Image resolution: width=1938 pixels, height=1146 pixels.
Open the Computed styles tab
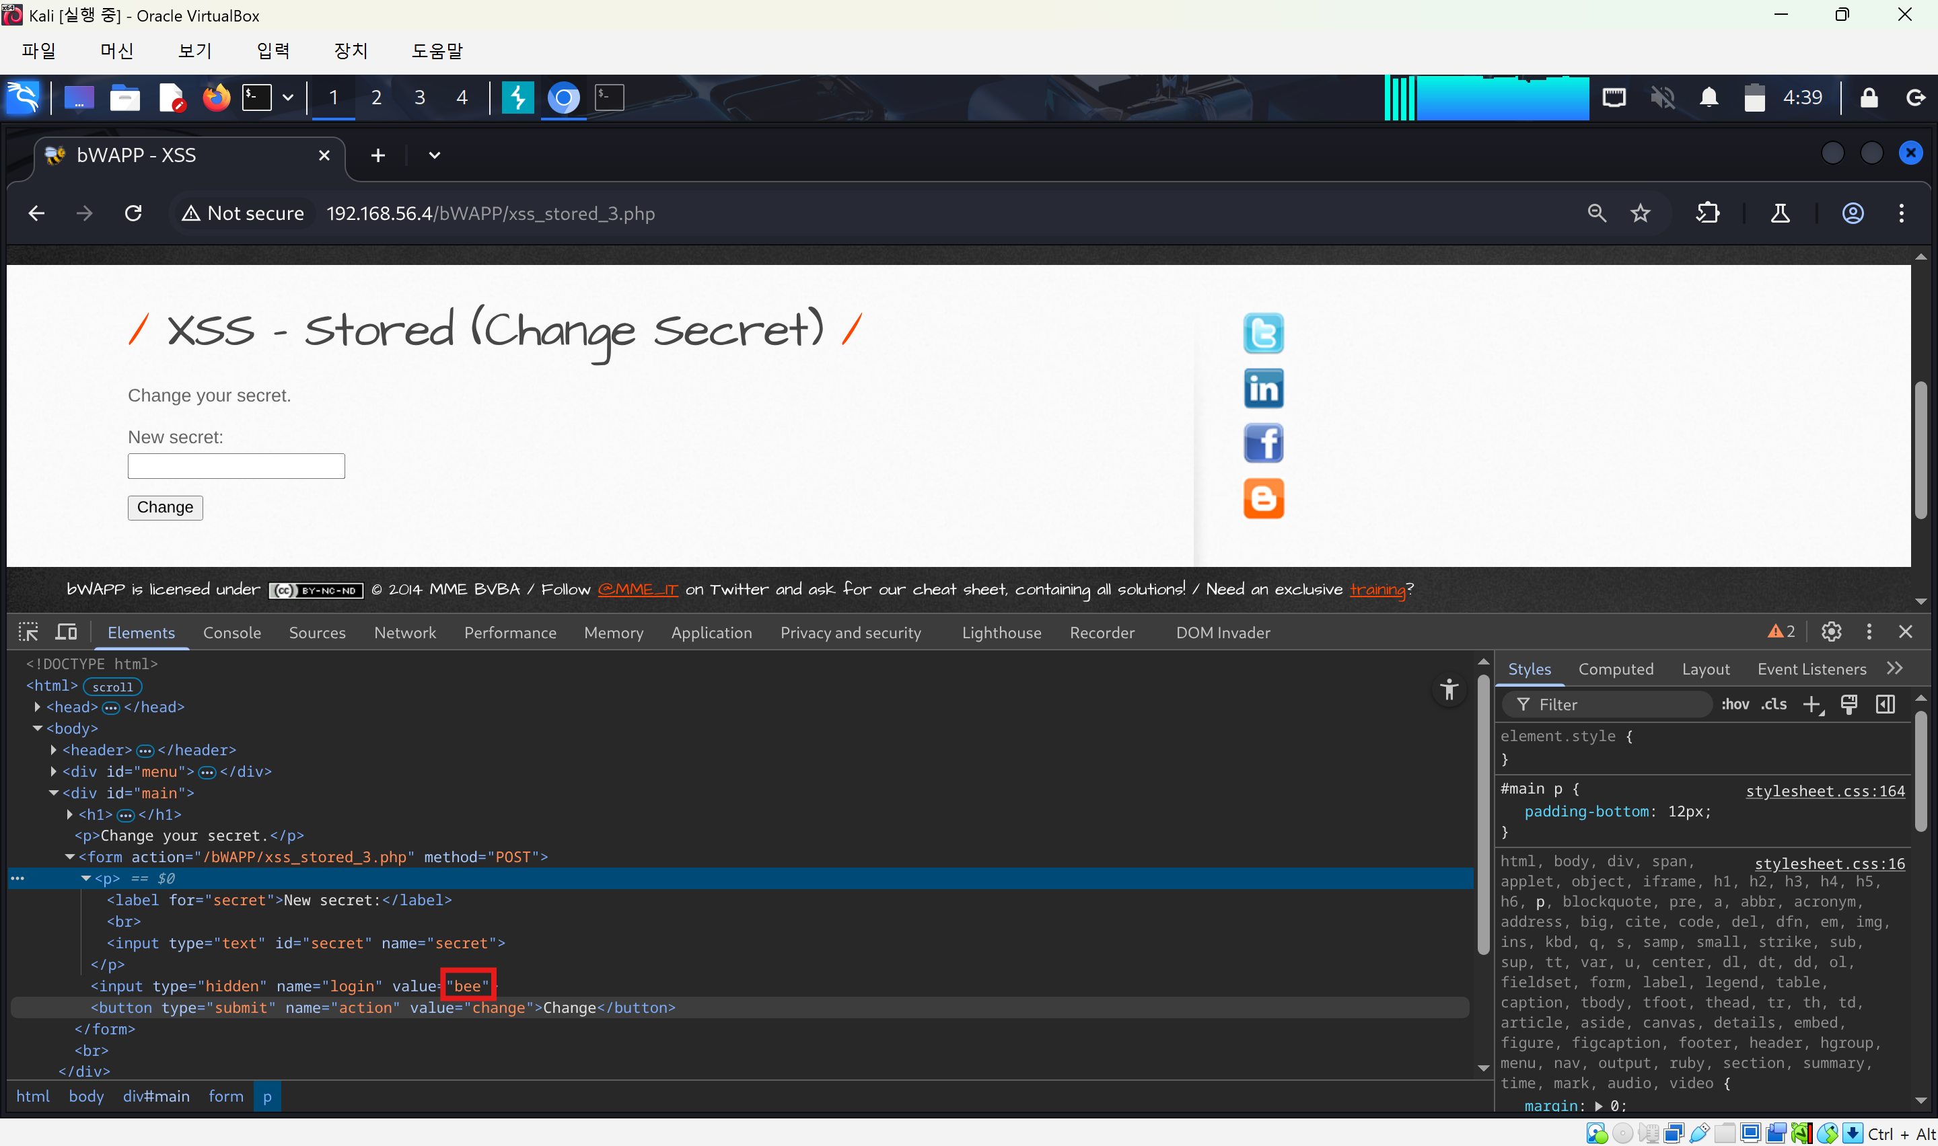coord(1615,668)
